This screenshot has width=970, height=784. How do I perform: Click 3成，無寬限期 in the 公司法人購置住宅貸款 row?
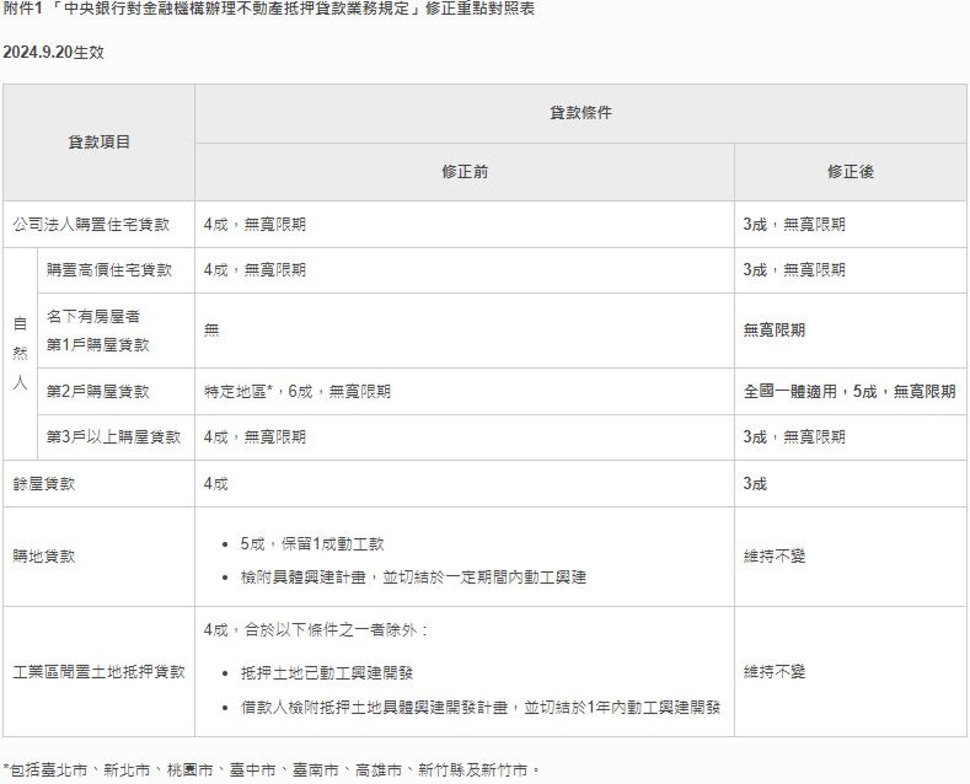794,224
